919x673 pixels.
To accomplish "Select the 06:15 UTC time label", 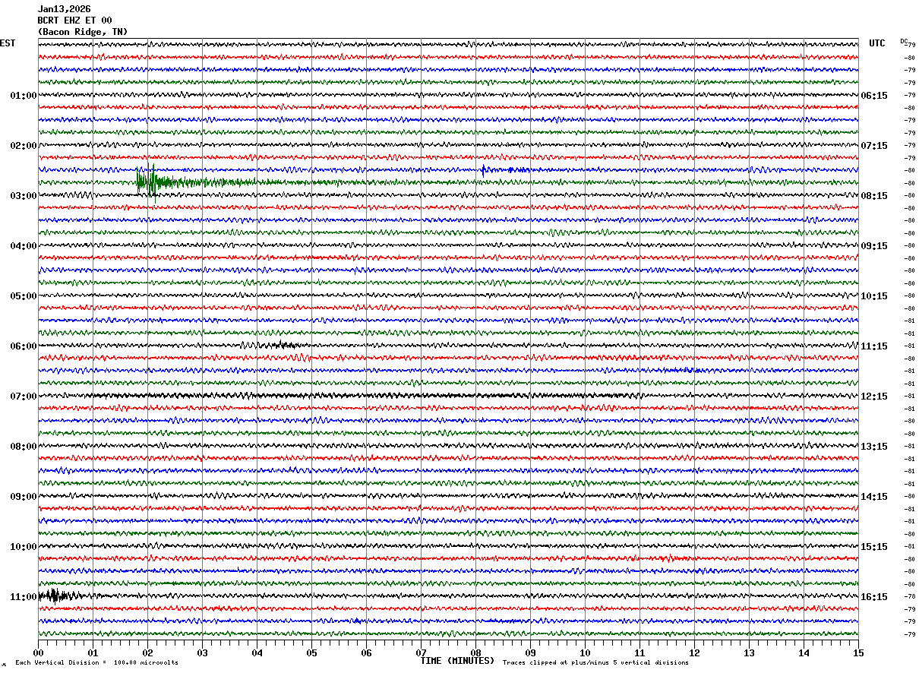I will click(874, 96).
